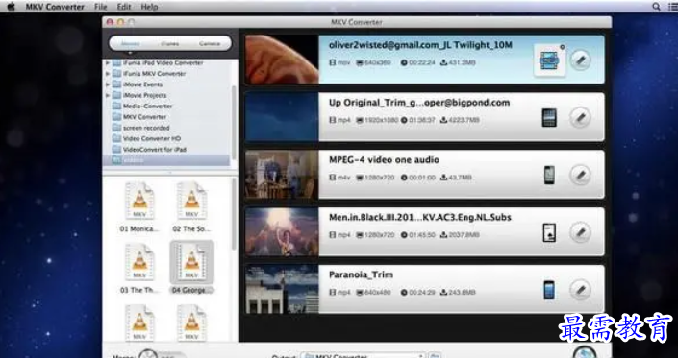The width and height of the screenshot is (678, 358).
Task: Pick iPhone device icon for MPEG-4 video
Action: coord(549,175)
